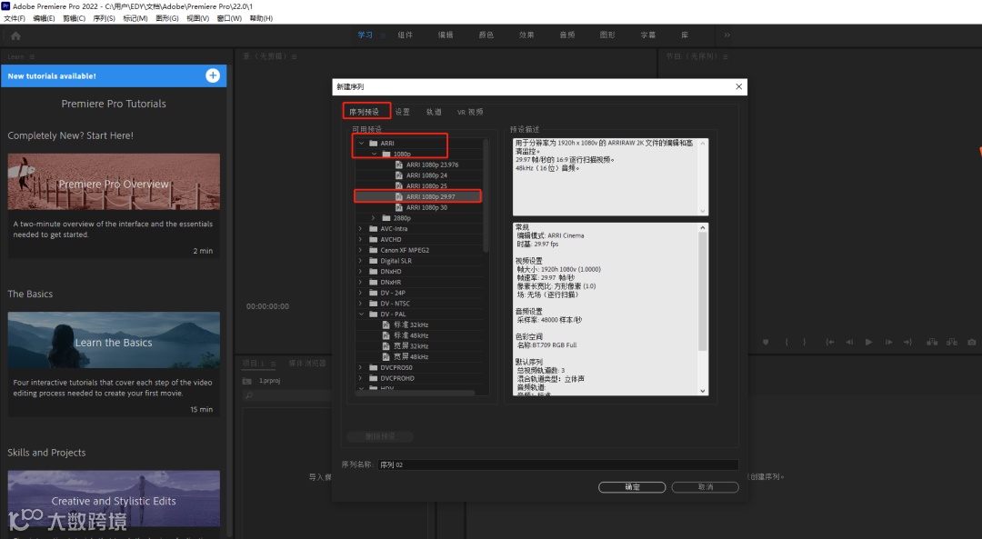
Task: Expand the DV - NTSC folder
Action: click(x=361, y=304)
